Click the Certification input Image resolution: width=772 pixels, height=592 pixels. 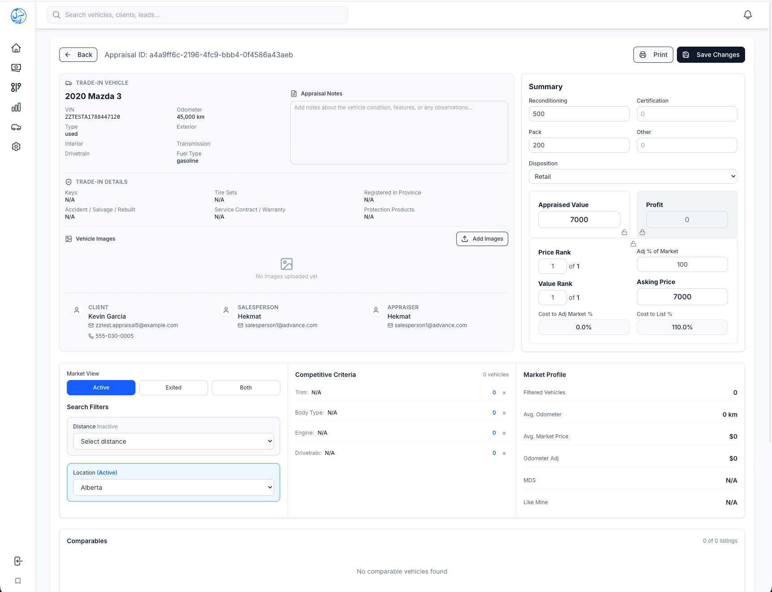[x=687, y=114]
